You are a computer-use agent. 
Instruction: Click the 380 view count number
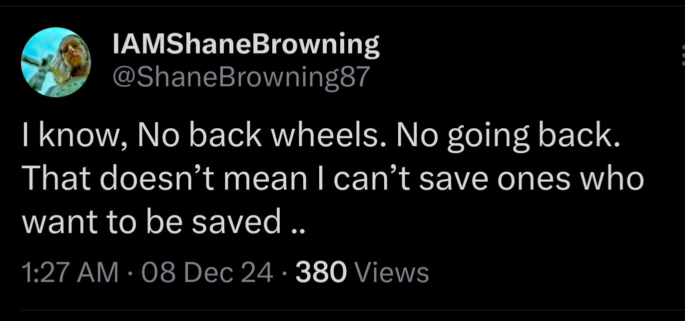pos(321,273)
